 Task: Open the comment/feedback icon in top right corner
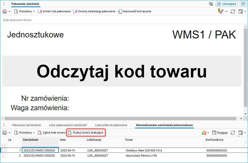(243, 4)
